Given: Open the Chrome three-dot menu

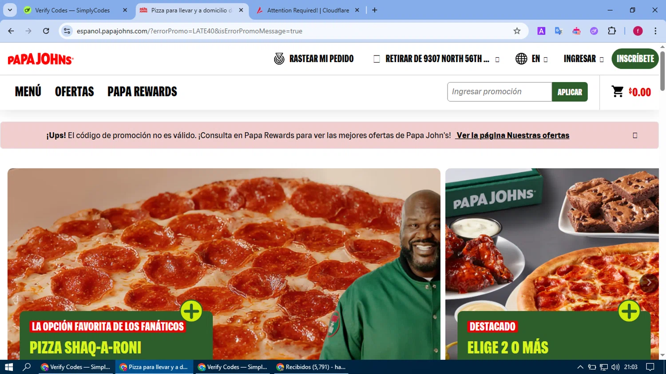Looking at the screenshot, I should [x=655, y=31].
